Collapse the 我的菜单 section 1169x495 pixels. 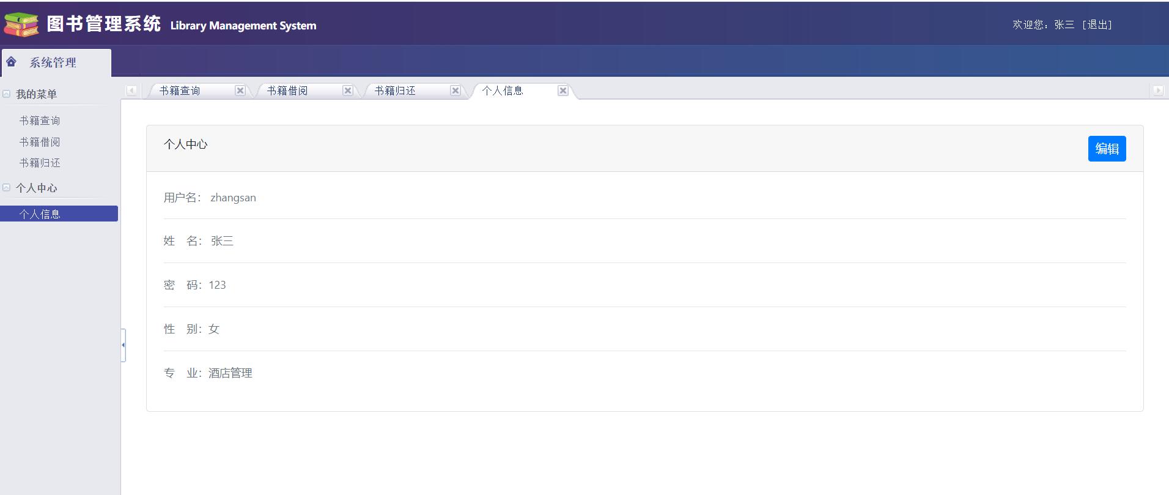coord(6,94)
